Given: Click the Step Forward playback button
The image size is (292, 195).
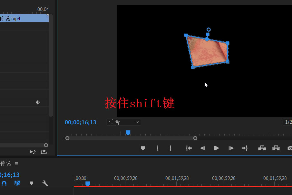Looking at the screenshot, I should tap(230, 148).
